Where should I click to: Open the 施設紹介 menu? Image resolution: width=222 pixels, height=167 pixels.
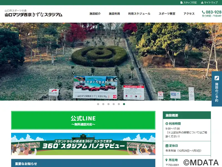[x=95, y=14]
